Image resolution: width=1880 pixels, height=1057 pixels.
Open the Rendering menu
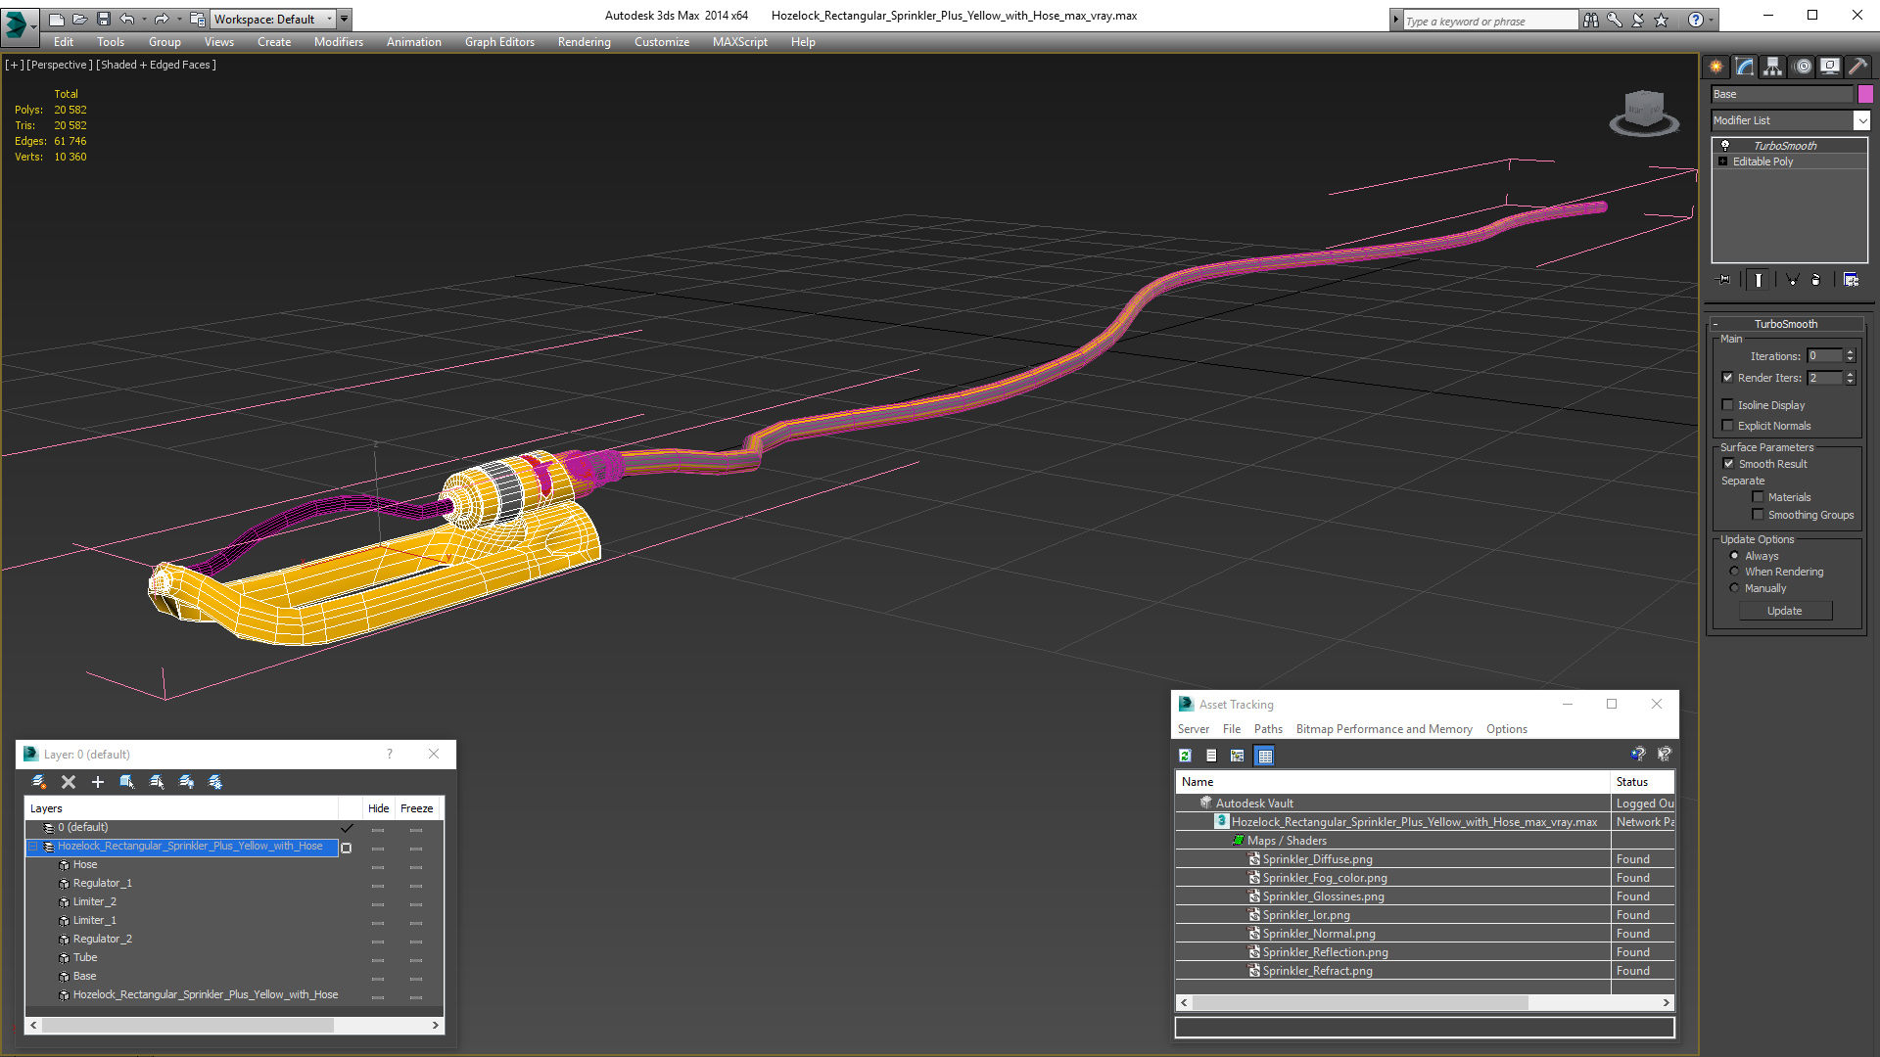tap(584, 42)
